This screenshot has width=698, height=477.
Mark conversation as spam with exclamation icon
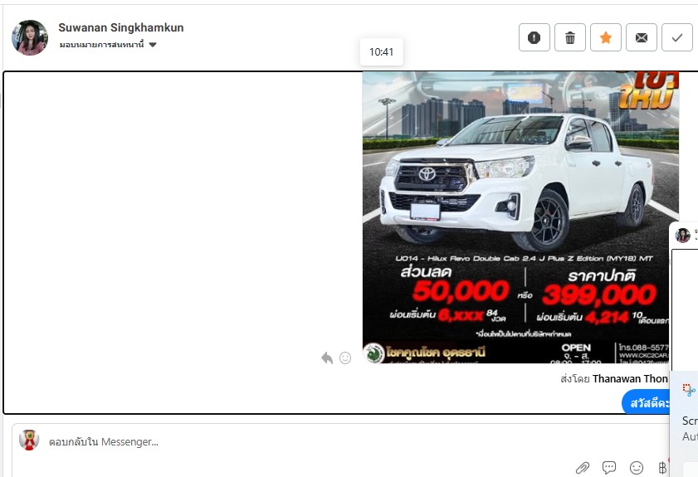534,37
